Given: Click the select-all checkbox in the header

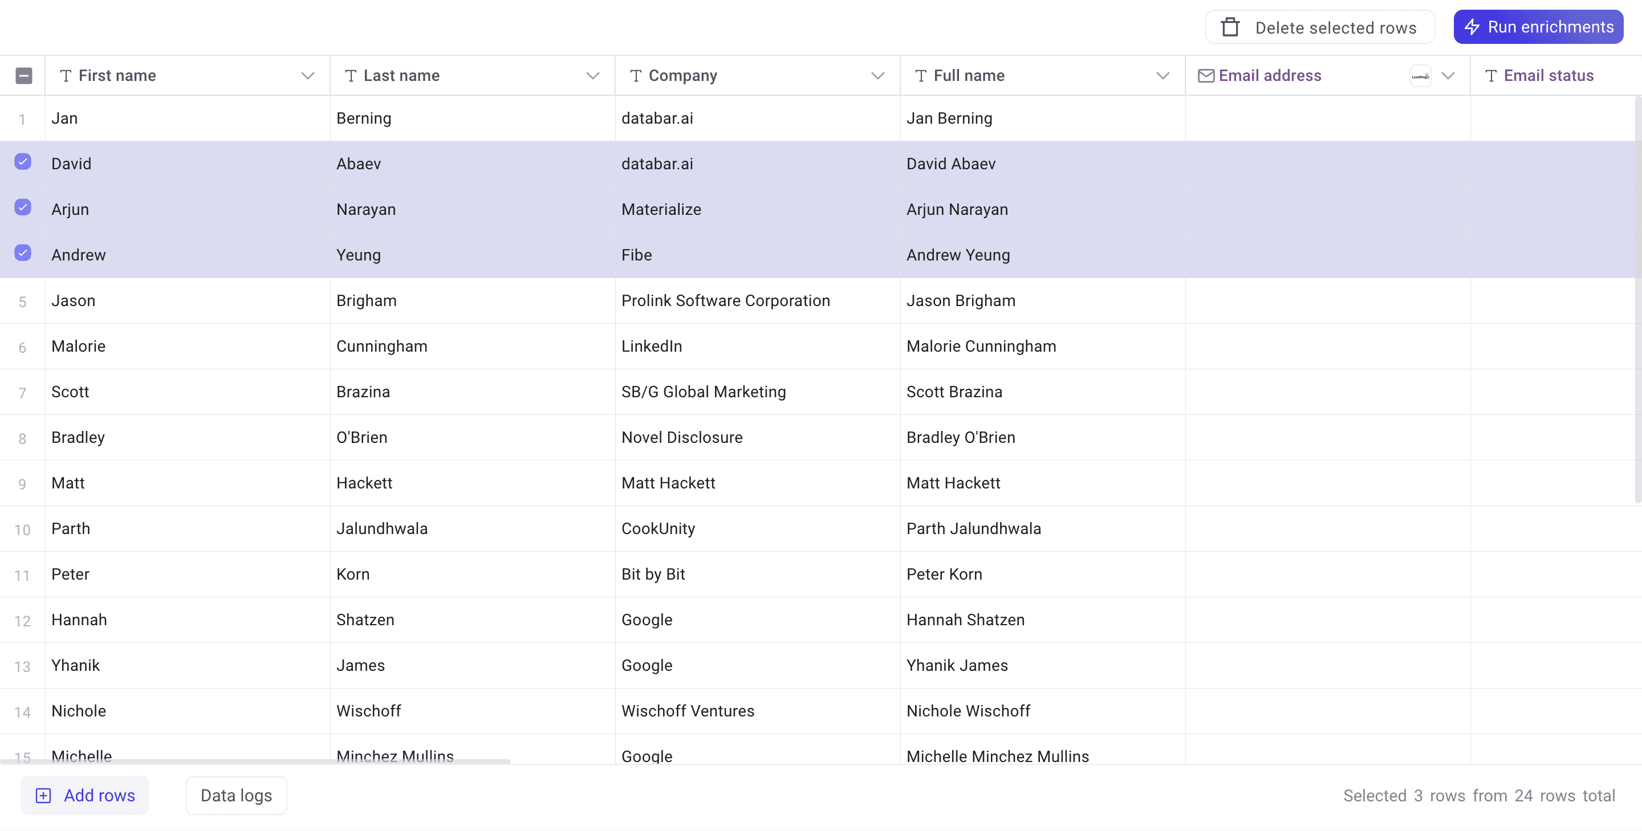Looking at the screenshot, I should click(24, 75).
